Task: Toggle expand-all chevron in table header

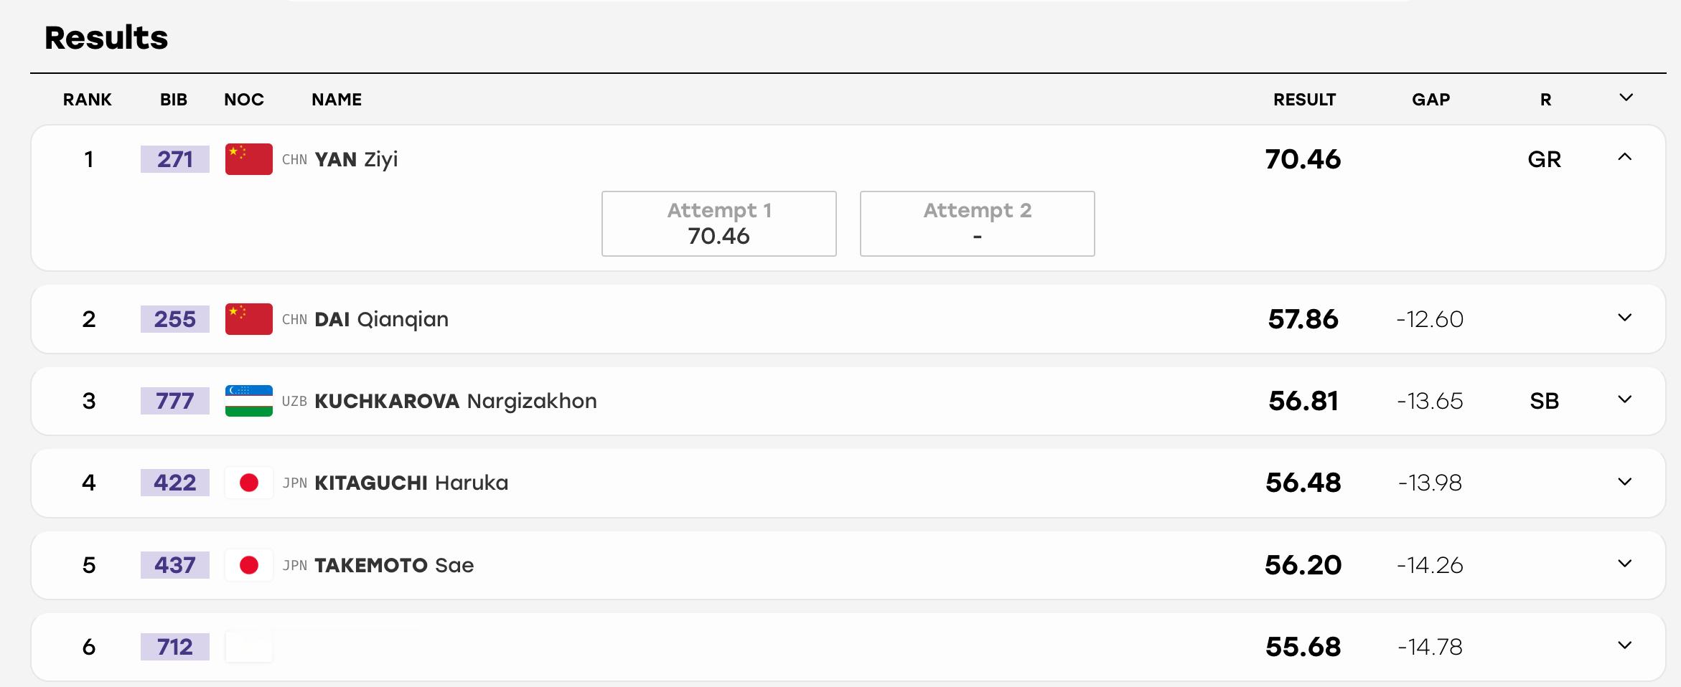Action: pos(1626,98)
